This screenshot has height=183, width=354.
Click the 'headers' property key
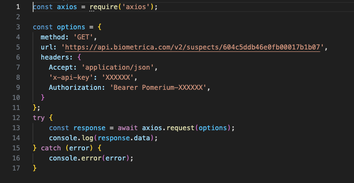(x=55, y=57)
